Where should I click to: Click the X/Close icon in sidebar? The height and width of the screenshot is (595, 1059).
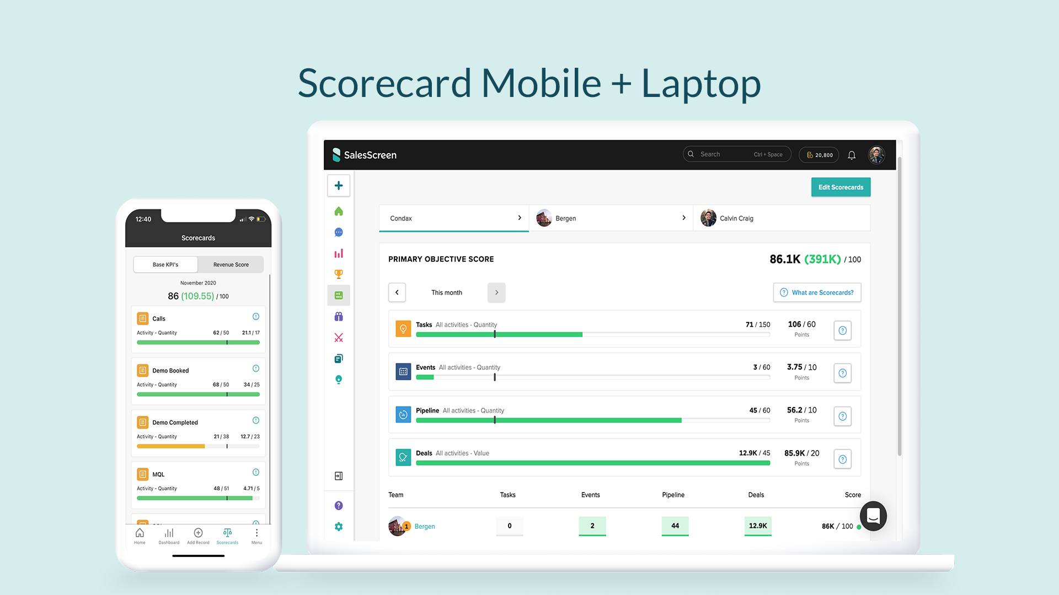click(338, 337)
